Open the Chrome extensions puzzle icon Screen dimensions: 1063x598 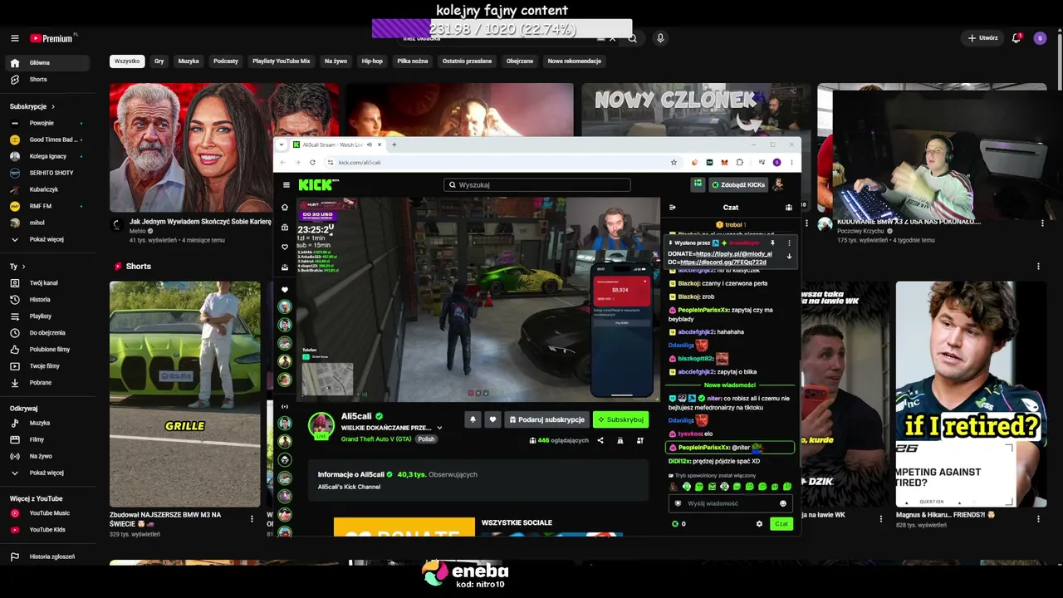click(x=740, y=163)
